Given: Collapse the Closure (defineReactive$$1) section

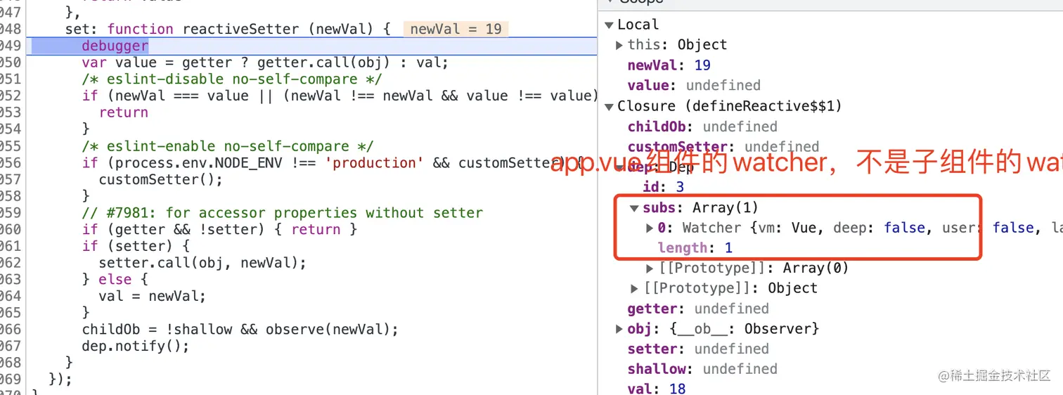Looking at the screenshot, I should click(x=609, y=106).
